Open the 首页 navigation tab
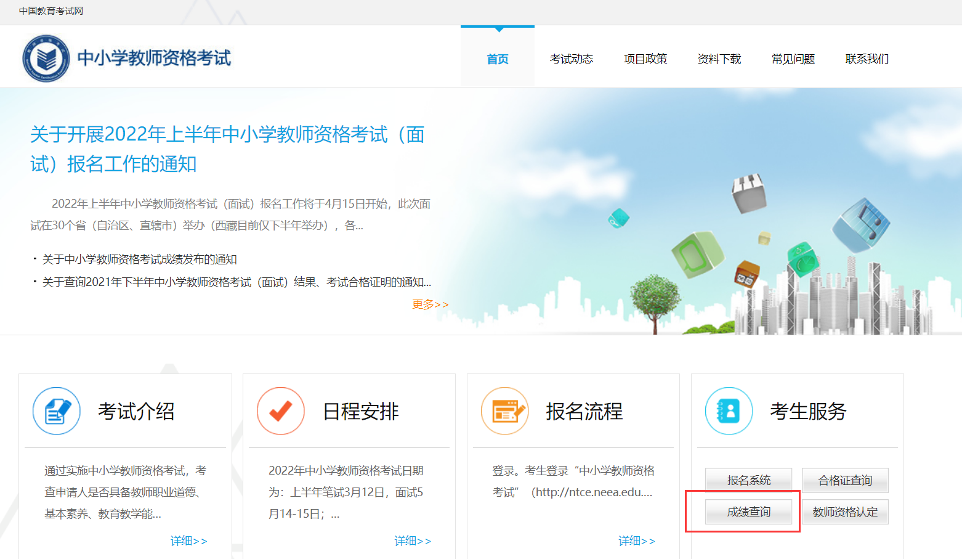The image size is (962, 559). tap(498, 59)
